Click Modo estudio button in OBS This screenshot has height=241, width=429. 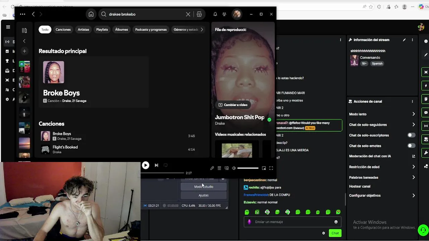(204, 186)
